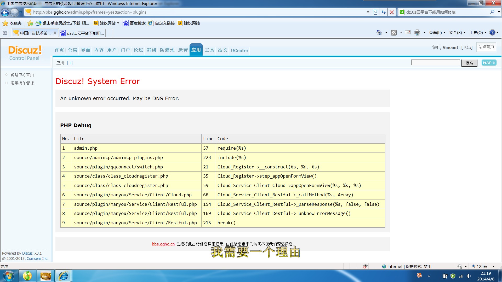Show hidden tray icons arrow
Screen dimensions: 502x282
429,276
